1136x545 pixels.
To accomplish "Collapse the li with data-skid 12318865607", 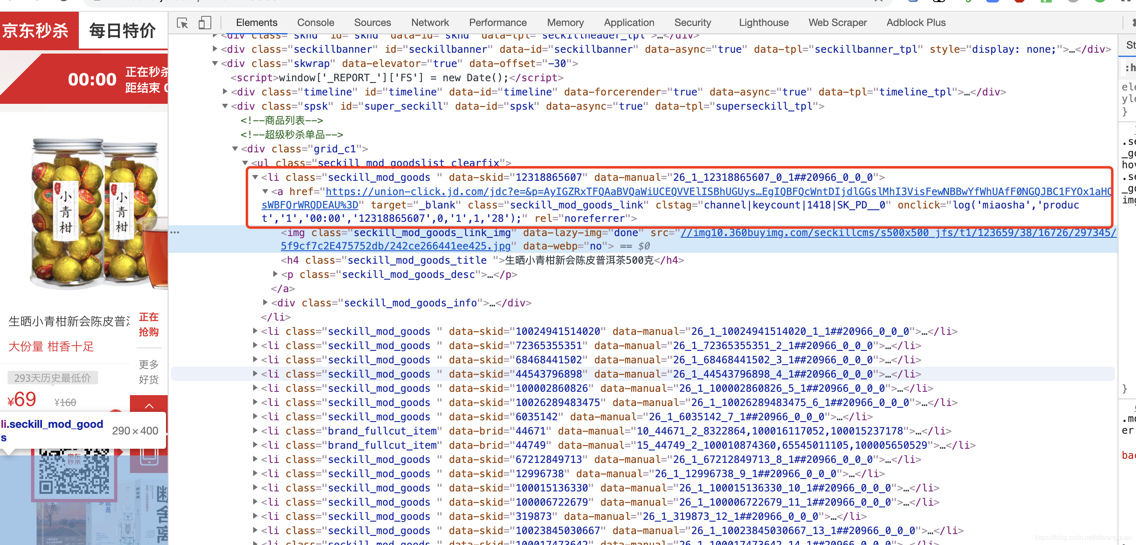I will tap(255, 177).
